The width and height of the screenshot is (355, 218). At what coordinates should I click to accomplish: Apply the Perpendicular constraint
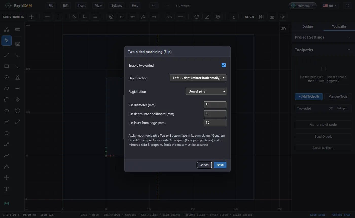[x=85, y=17]
